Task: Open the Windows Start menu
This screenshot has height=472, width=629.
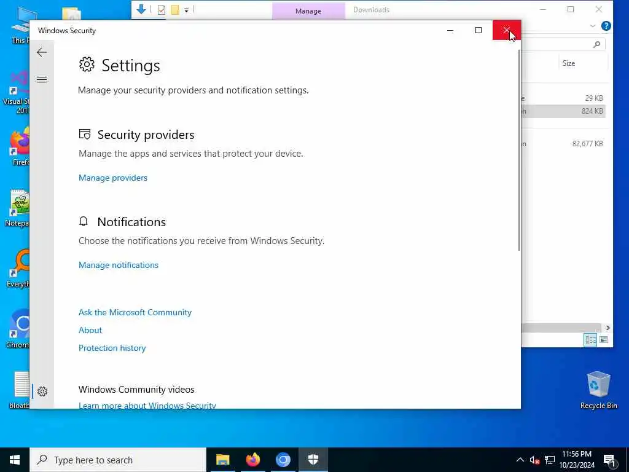Action: (x=15, y=460)
